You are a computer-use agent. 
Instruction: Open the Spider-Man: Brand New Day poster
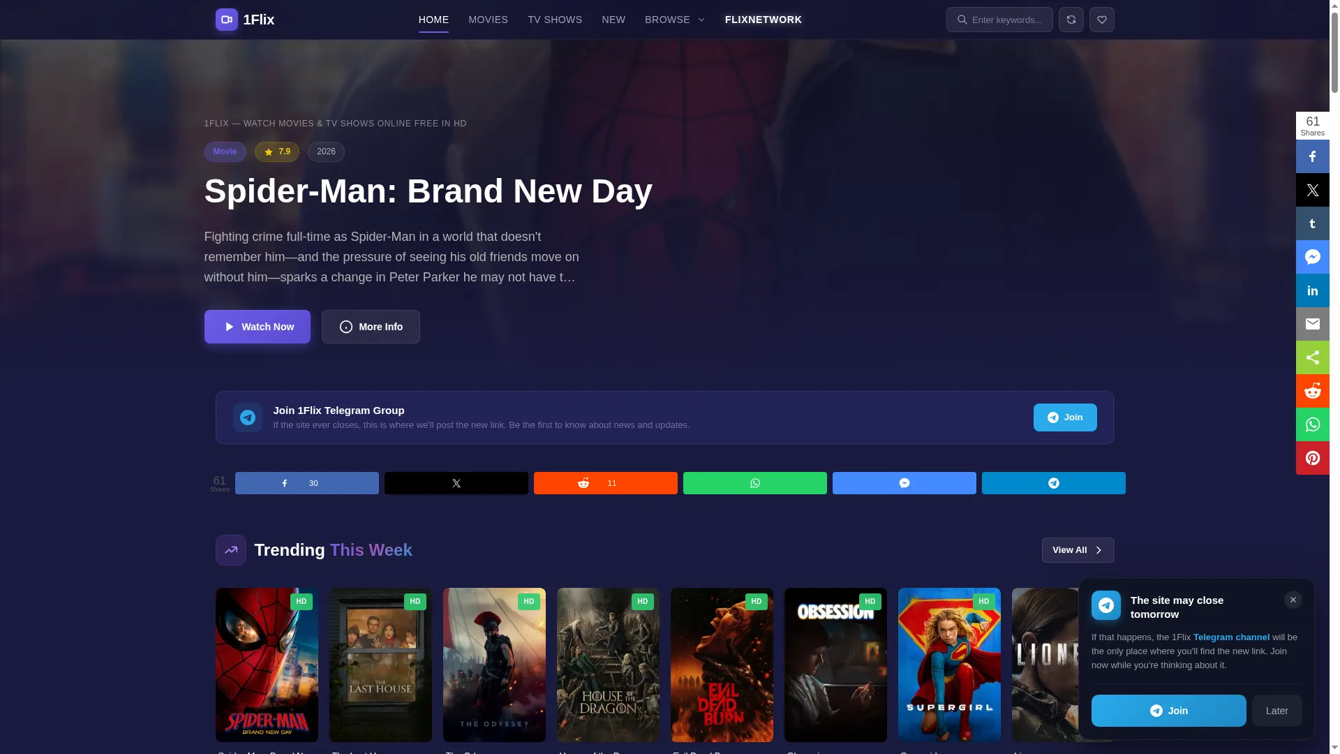pyautogui.click(x=267, y=665)
